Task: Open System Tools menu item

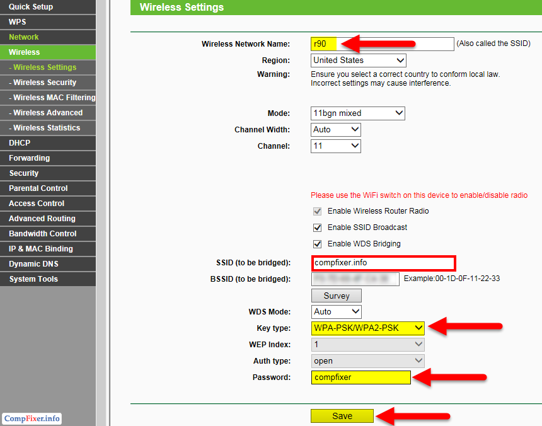Action: (33, 279)
